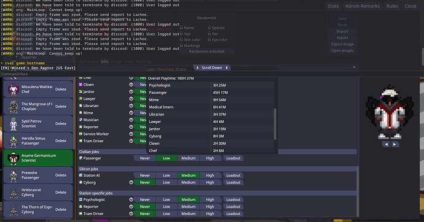Click the playtime list scrollbar
The width and height of the screenshot is (424, 222).
point(275,124)
